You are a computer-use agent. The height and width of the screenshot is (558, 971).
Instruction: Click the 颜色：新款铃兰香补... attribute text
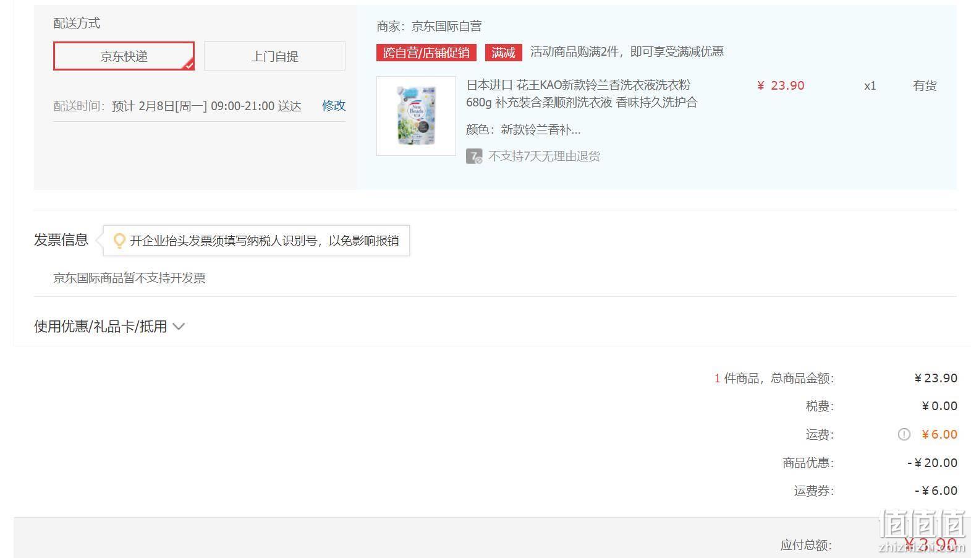point(524,129)
